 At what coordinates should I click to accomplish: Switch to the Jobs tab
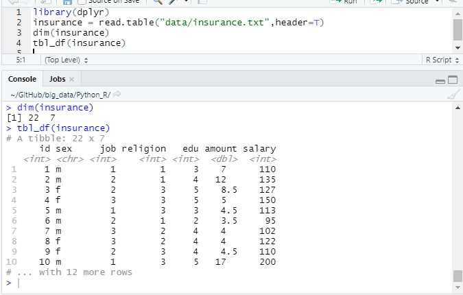click(58, 79)
